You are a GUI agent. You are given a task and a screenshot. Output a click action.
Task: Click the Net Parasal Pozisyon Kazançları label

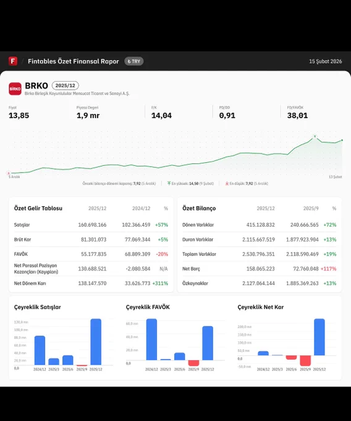click(x=36, y=269)
